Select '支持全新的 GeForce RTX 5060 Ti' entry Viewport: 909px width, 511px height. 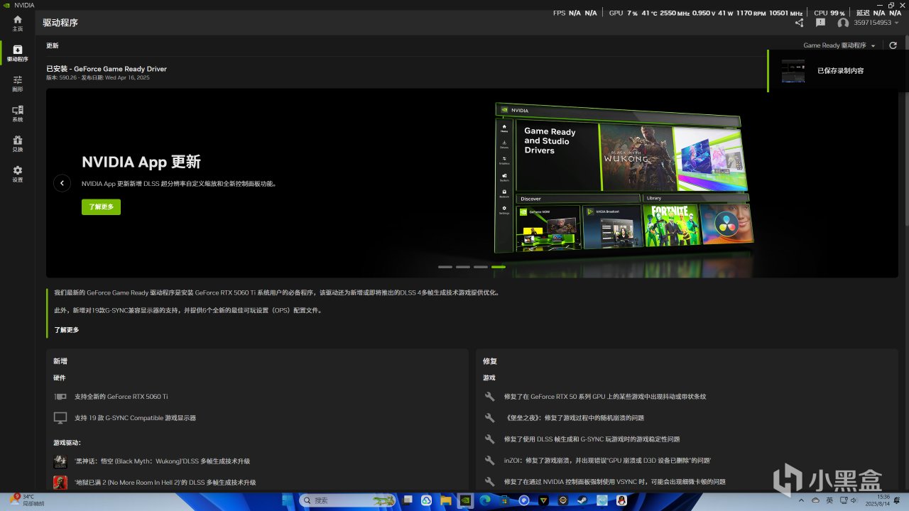[121, 397]
